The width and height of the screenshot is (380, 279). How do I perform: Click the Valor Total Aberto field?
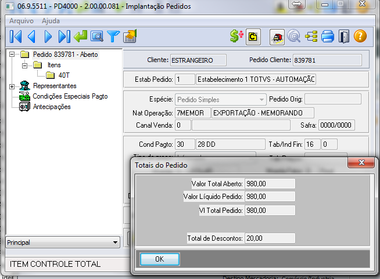pos(270,184)
